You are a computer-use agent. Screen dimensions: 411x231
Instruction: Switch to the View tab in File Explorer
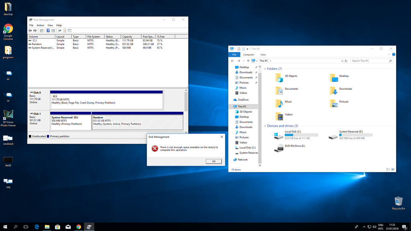(x=263, y=55)
